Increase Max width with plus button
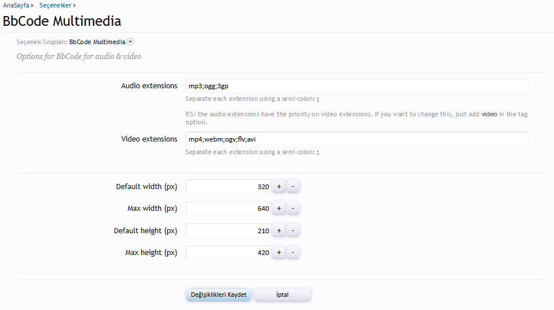 click(279, 209)
